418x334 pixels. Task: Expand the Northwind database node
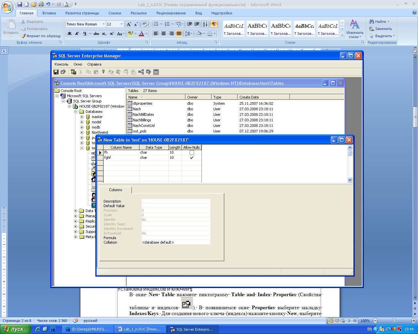pos(82,132)
